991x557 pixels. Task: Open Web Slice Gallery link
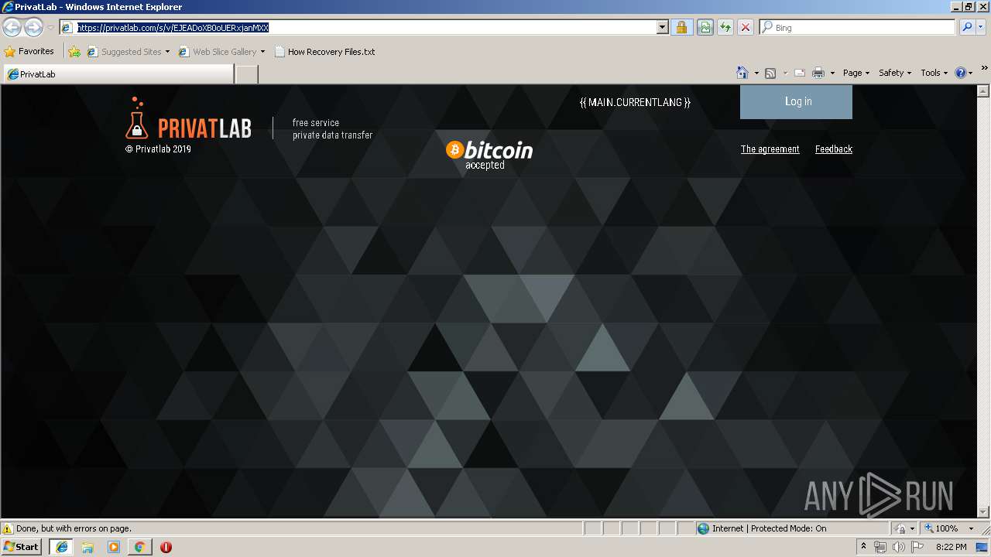pyautogui.click(x=218, y=52)
